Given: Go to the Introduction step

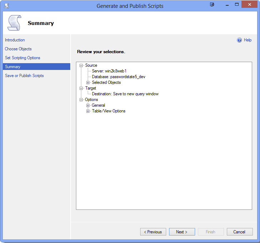Looking at the screenshot, I should pyautogui.click(x=15, y=40).
